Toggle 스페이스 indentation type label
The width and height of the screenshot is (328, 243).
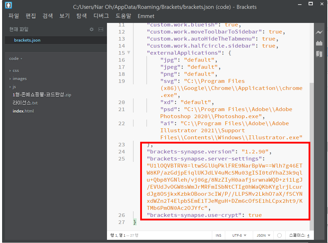(297, 236)
